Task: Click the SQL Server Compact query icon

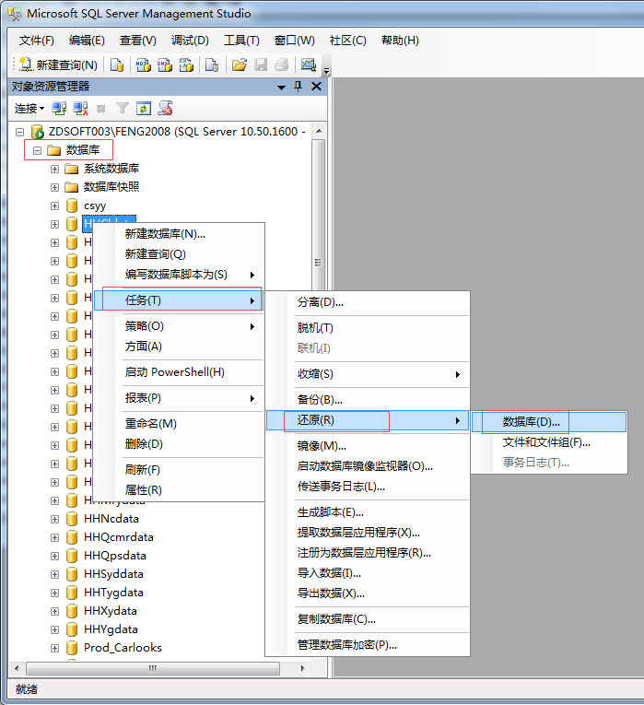Action: click(212, 65)
